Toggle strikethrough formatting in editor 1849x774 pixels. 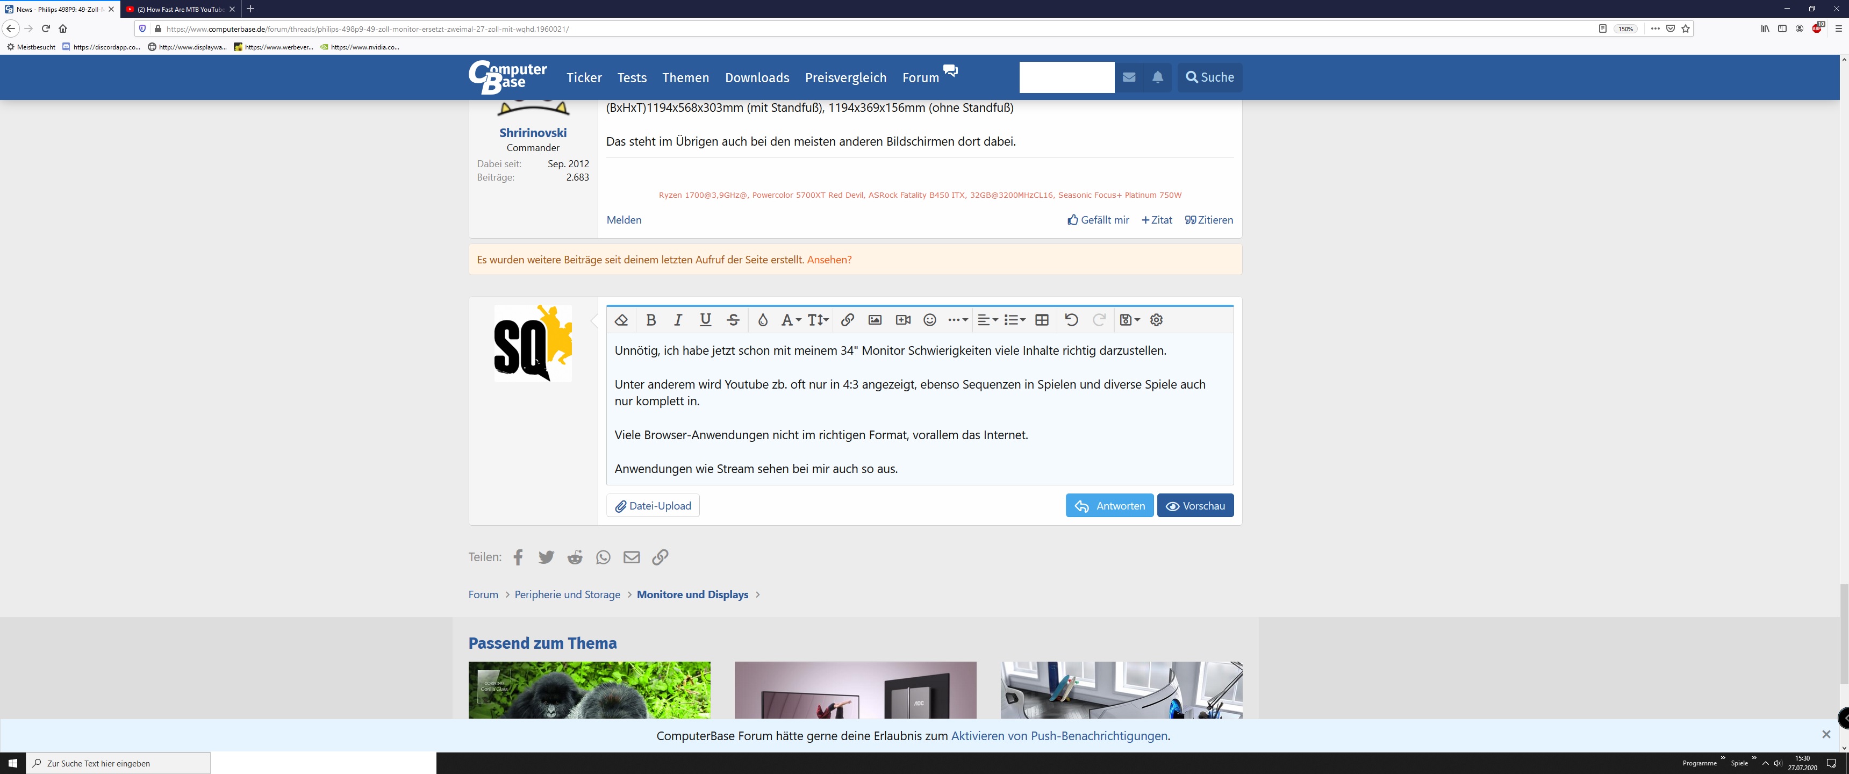point(733,320)
